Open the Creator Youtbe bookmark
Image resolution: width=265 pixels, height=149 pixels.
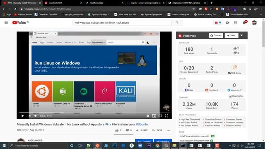pos(23,14)
